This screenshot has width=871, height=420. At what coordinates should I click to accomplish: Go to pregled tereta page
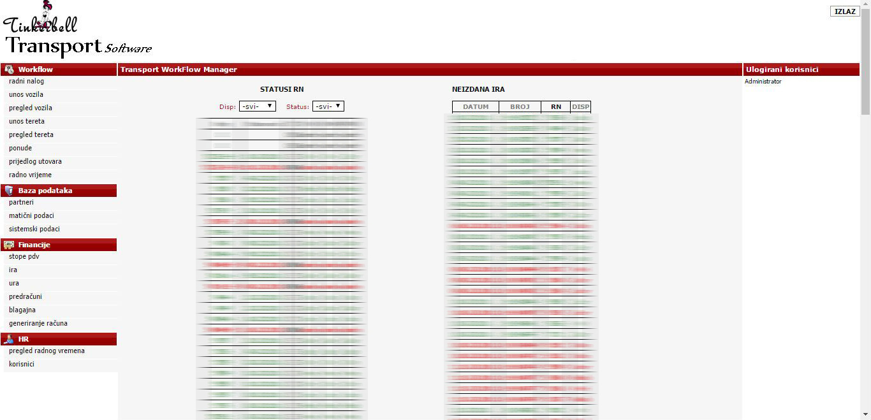click(31, 135)
